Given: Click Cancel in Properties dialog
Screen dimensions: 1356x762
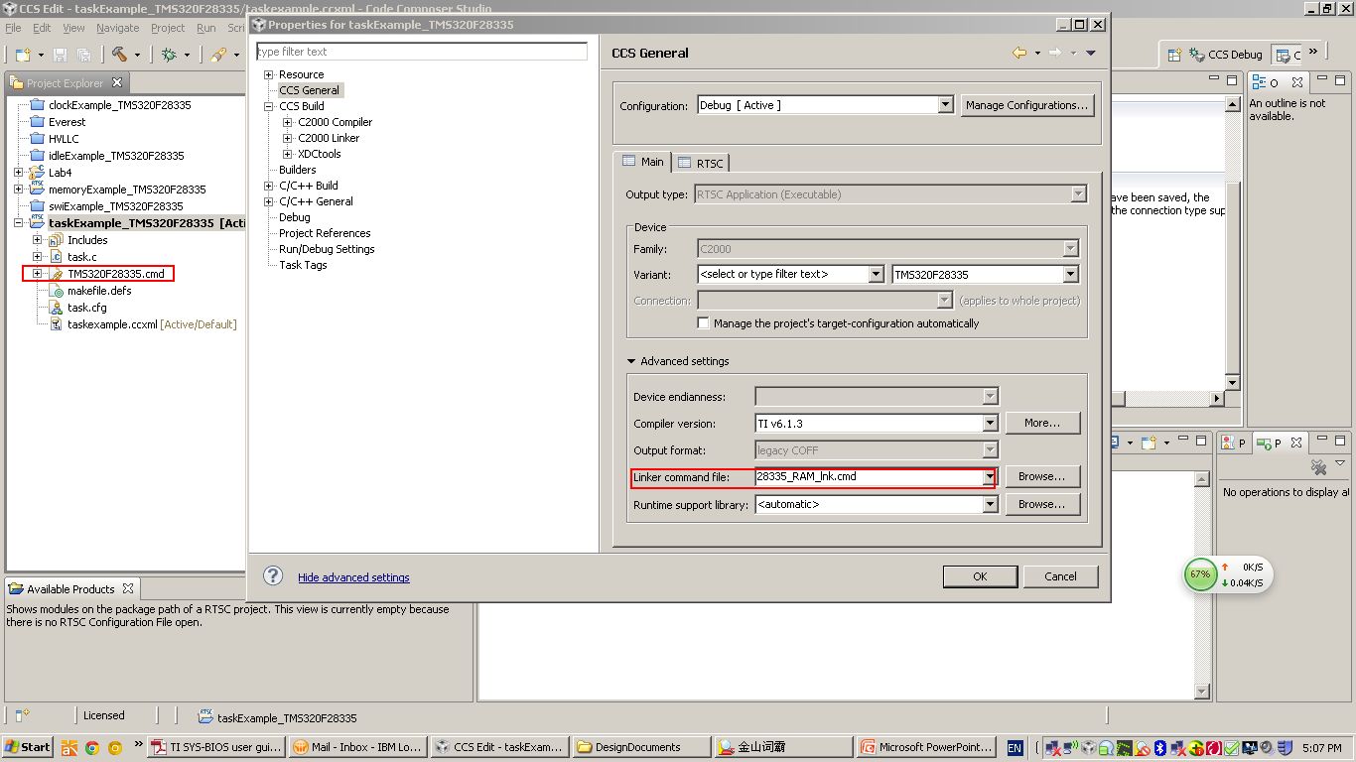Looking at the screenshot, I should 1060,576.
